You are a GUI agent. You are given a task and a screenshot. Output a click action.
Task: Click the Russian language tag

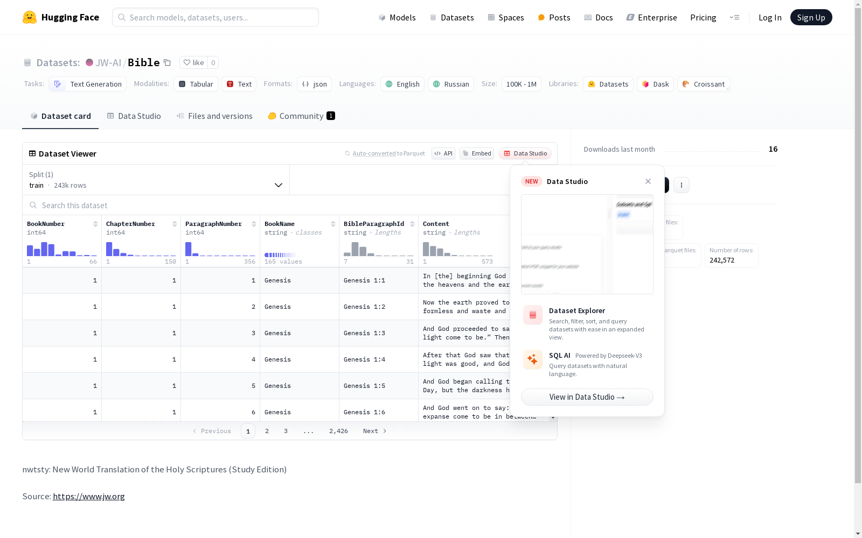[x=451, y=84]
